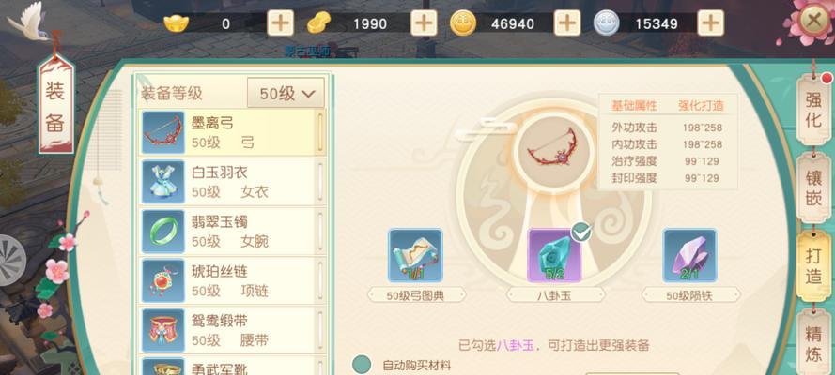Viewport: 835px width, 375px height.
Task: Pick the 琥珀丝链 necklace icon
Action: click(x=163, y=280)
